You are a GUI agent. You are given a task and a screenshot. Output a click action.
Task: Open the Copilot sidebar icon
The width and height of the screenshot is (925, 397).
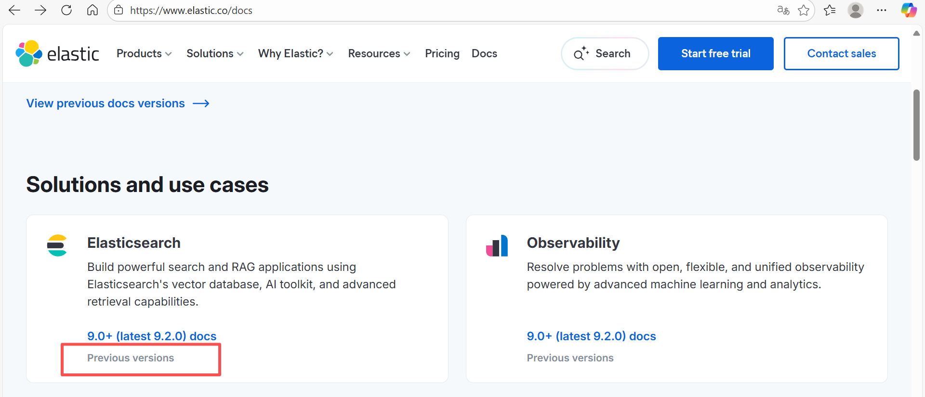tap(909, 10)
